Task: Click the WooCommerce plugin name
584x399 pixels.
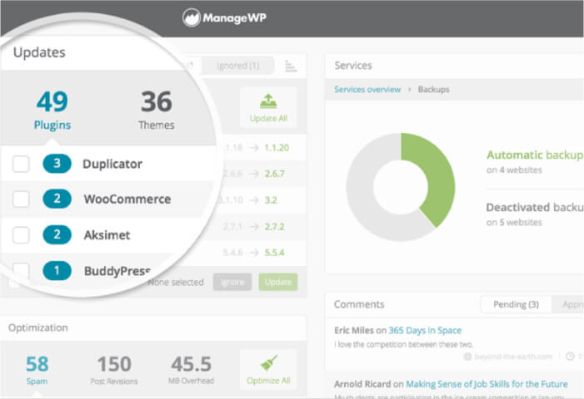Action: [127, 199]
